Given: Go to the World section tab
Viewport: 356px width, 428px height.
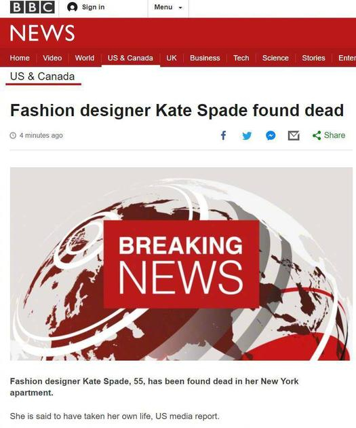Looking at the screenshot, I should [85, 58].
